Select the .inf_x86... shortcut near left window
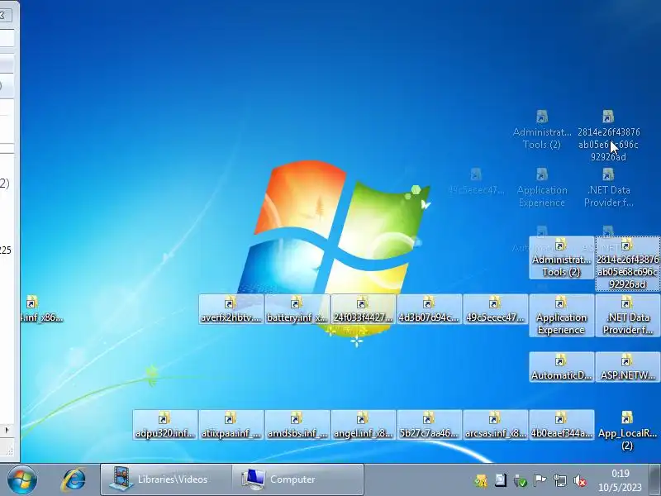Image resolution: width=661 pixels, height=496 pixels. click(x=41, y=309)
